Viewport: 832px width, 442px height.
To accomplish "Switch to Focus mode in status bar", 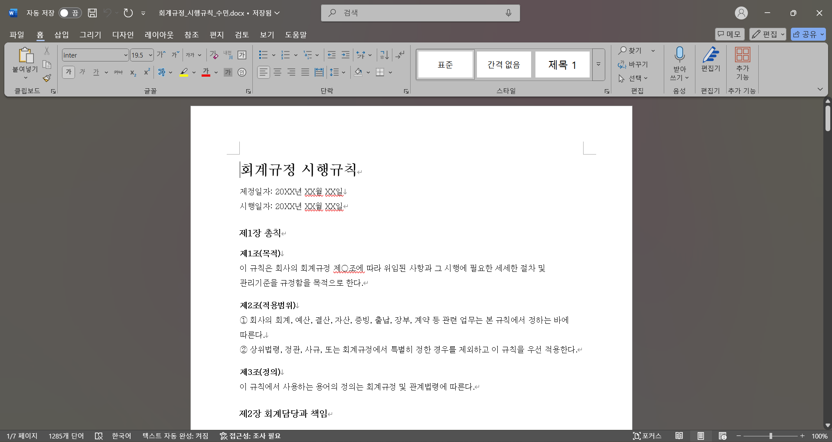I will coord(647,436).
